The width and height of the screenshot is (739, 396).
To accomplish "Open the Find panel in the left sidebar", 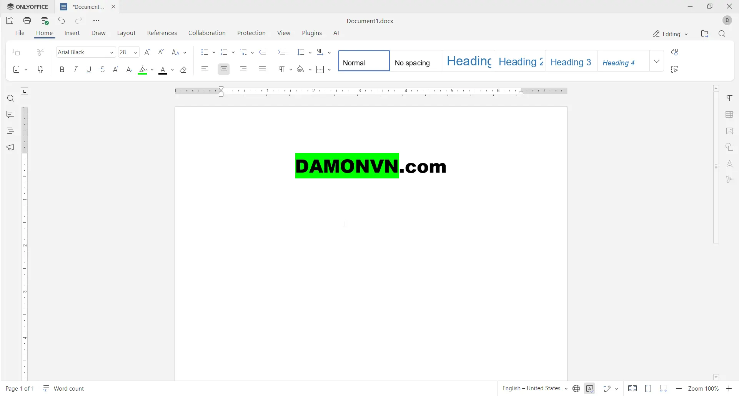I will pos(11,99).
